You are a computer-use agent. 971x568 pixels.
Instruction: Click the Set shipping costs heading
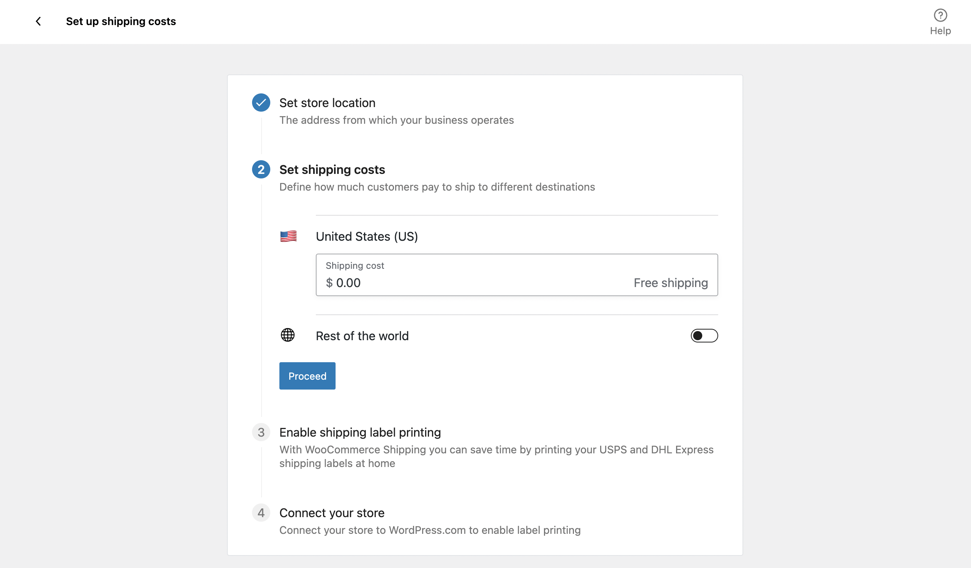[x=332, y=170]
